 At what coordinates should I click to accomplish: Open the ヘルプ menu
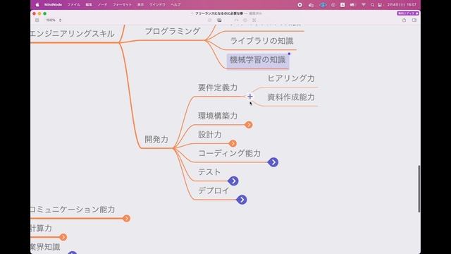point(175,5)
